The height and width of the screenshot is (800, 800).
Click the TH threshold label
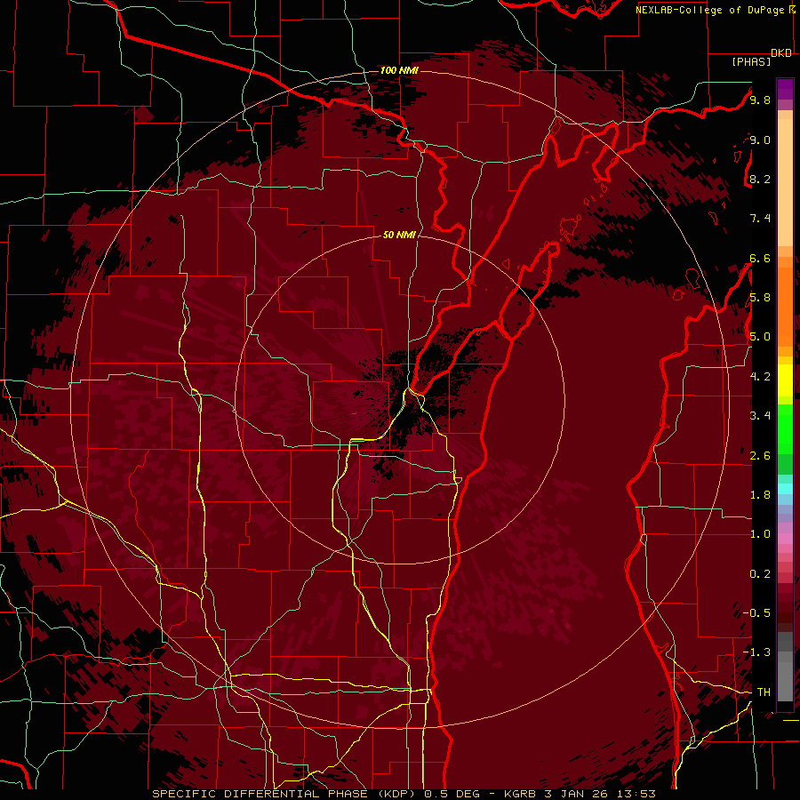[764, 692]
